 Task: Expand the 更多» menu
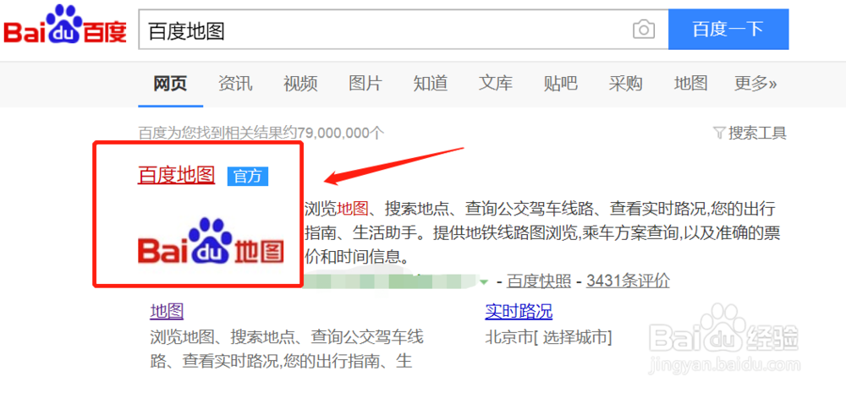[x=755, y=83]
